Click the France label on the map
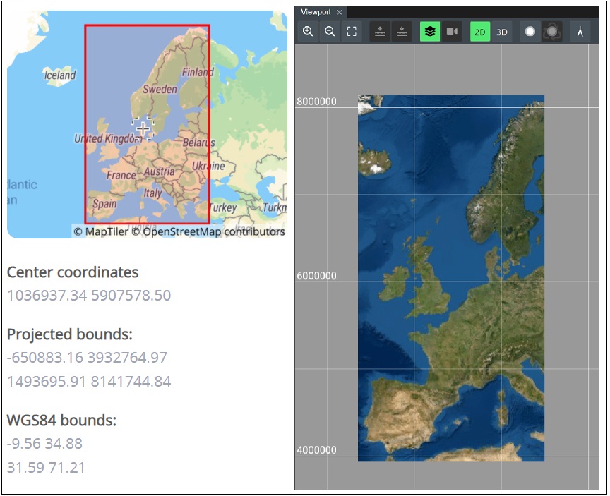Viewport: 610px width, 496px height. coord(121,175)
